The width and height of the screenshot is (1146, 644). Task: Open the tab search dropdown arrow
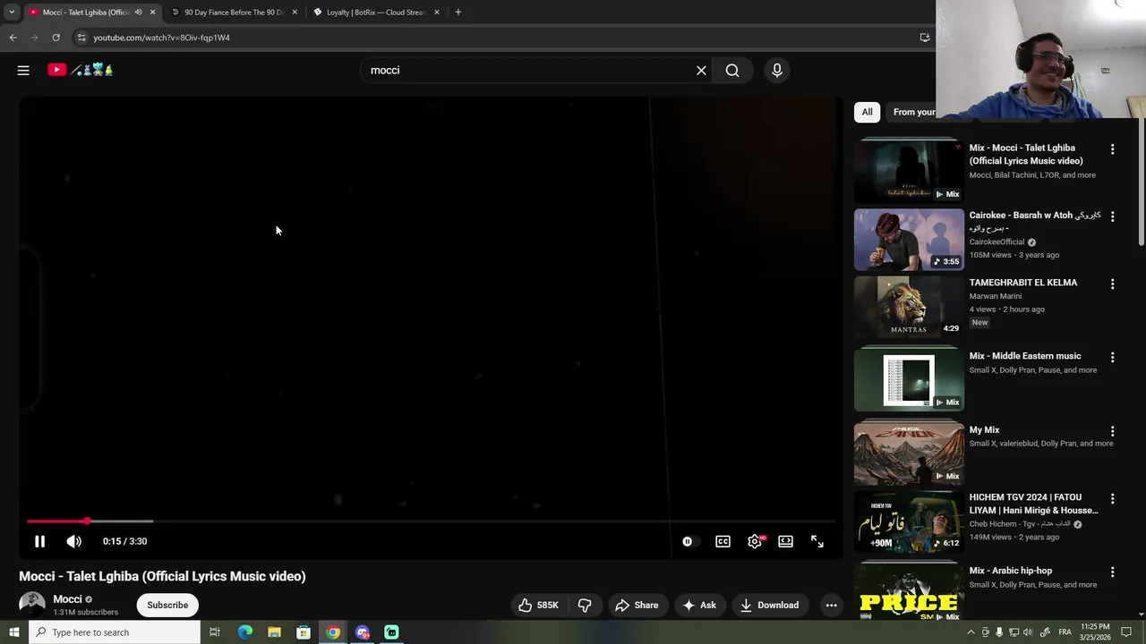pyautogui.click(x=12, y=13)
